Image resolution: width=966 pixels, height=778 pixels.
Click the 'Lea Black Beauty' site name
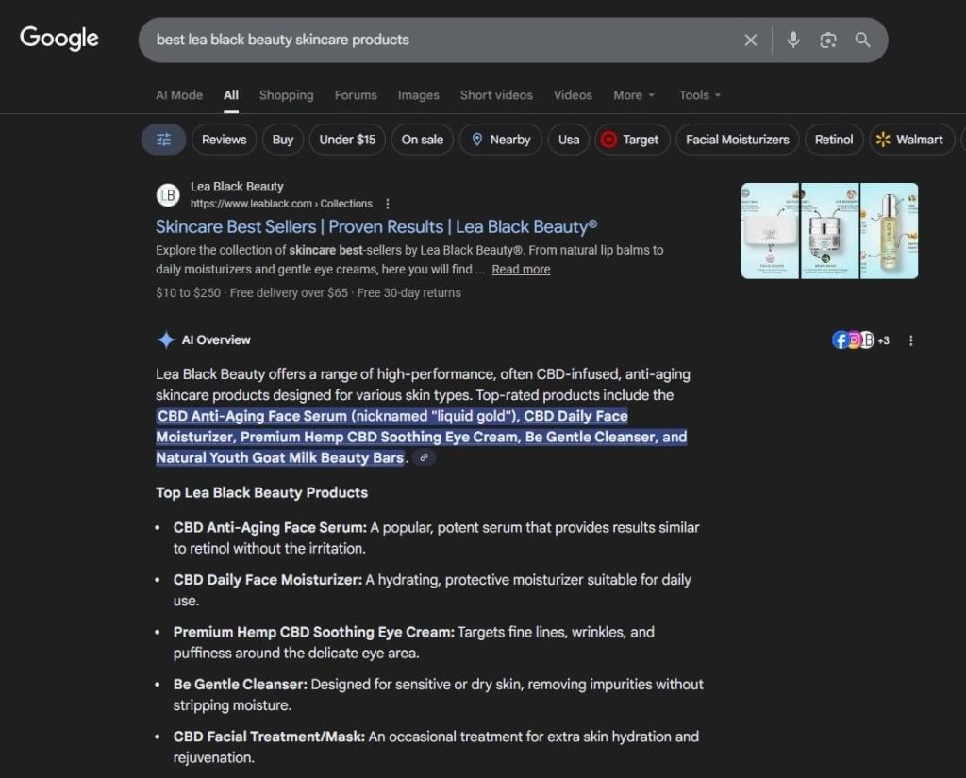click(x=237, y=186)
